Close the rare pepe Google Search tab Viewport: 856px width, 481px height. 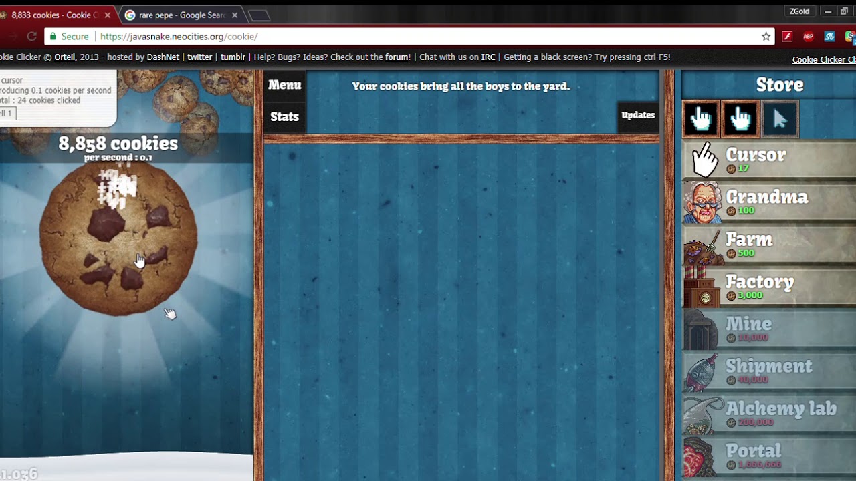(234, 15)
